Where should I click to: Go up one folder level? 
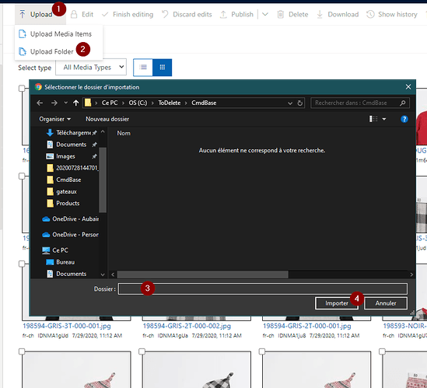tap(75, 103)
